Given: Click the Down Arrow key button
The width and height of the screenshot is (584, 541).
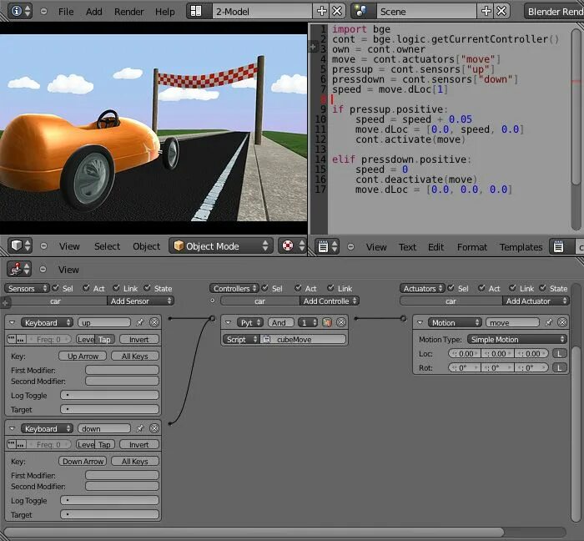Looking at the screenshot, I should [83, 461].
